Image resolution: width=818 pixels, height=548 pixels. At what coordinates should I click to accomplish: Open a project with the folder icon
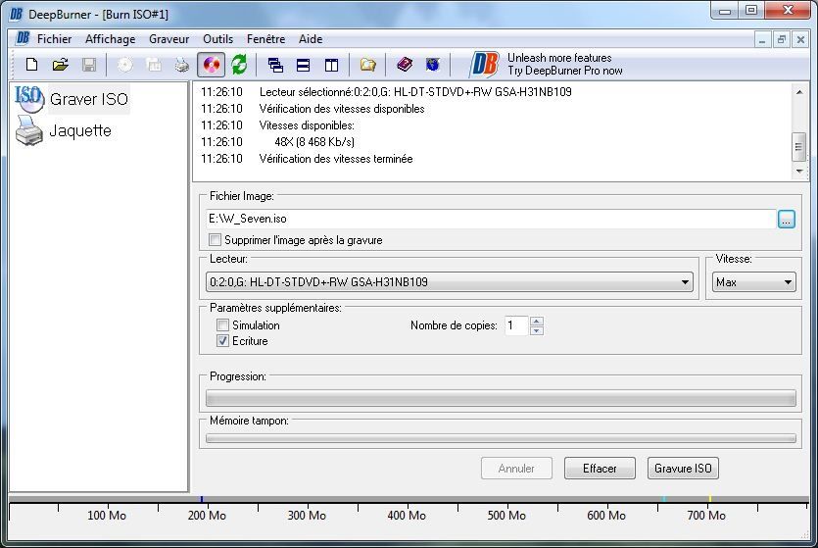pos(61,65)
